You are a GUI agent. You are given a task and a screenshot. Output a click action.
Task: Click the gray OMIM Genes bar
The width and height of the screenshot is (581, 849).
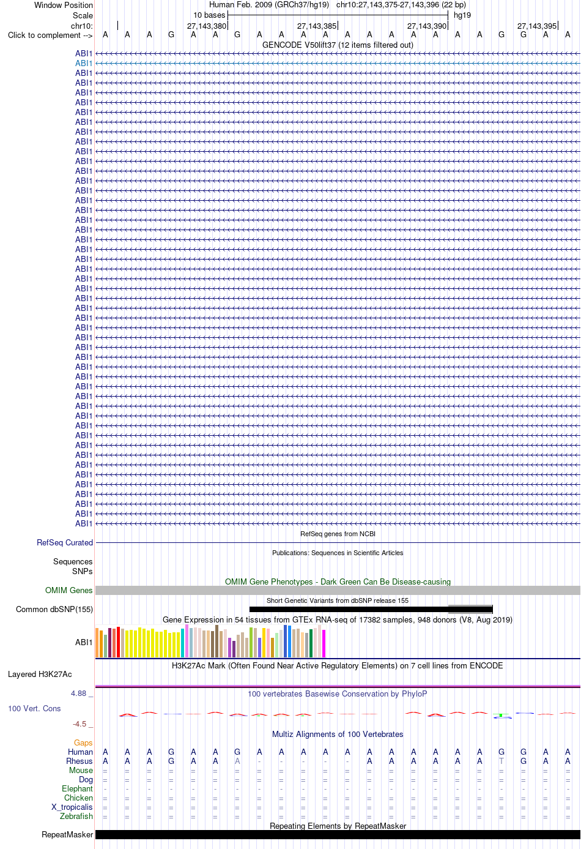pyautogui.click(x=338, y=590)
